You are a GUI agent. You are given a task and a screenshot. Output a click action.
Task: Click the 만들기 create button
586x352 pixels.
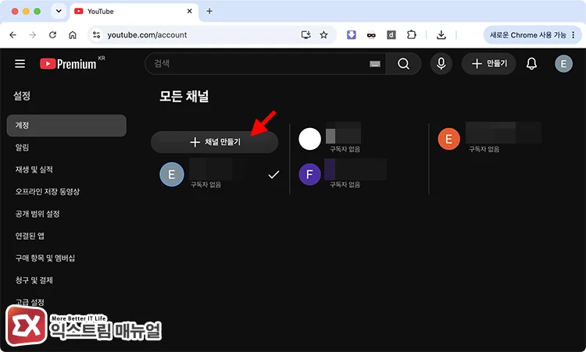point(489,64)
